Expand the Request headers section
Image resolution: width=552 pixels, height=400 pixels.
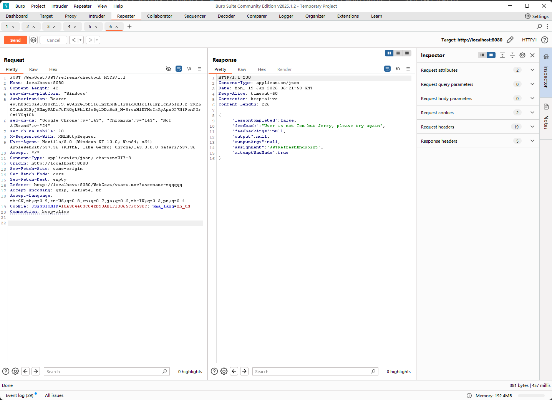pyautogui.click(x=532, y=127)
